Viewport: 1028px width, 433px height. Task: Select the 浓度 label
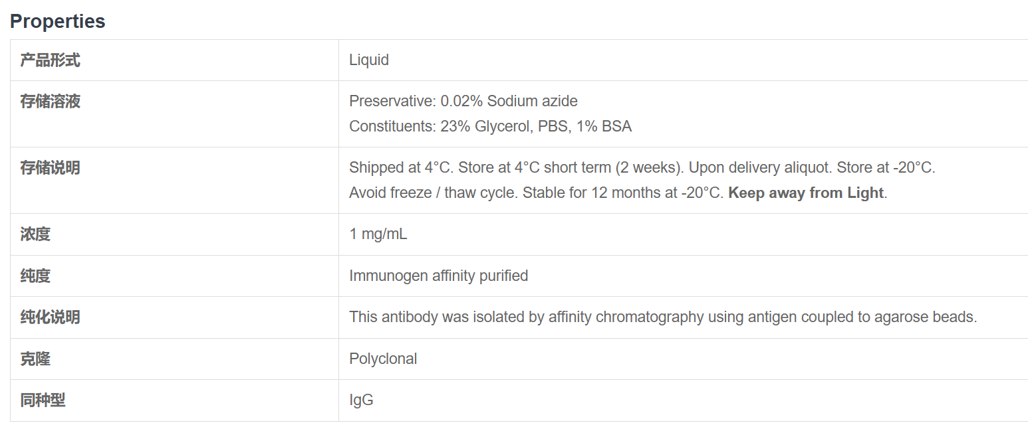pos(35,234)
